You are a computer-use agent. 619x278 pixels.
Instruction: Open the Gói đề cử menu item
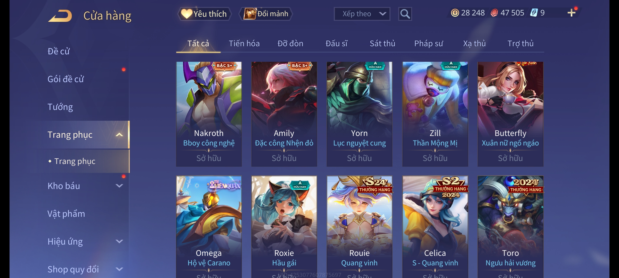tap(66, 79)
